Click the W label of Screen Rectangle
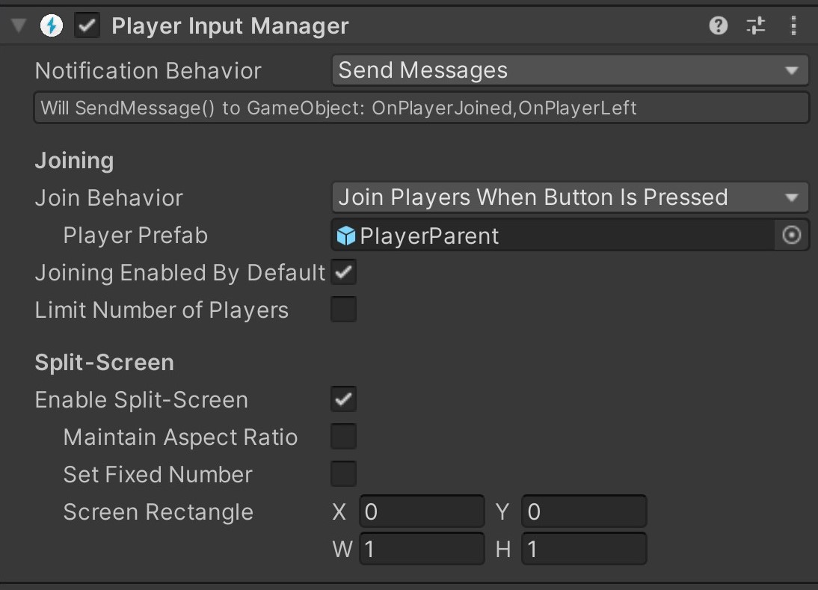 [342, 550]
